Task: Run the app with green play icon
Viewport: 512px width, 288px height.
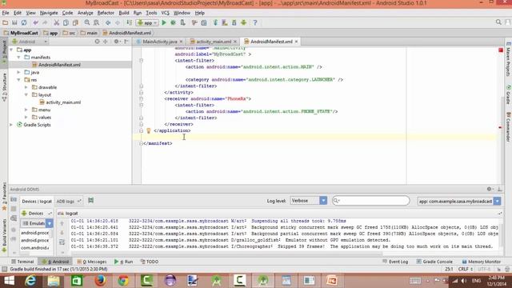Action: (164, 22)
